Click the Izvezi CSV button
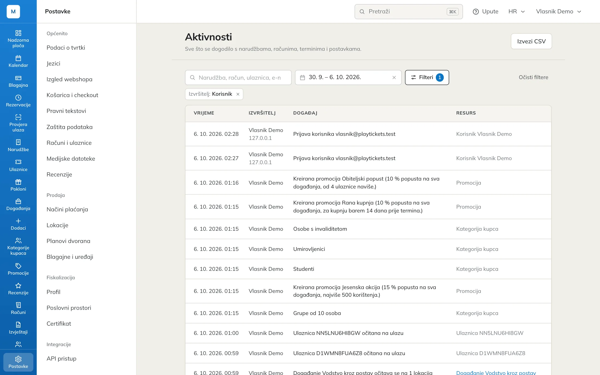This screenshot has width=600, height=375. click(531, 41)
